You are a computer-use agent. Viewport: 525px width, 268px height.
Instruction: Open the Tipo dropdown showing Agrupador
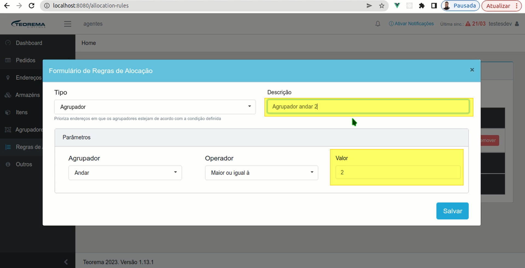click(x=155, y=107)
